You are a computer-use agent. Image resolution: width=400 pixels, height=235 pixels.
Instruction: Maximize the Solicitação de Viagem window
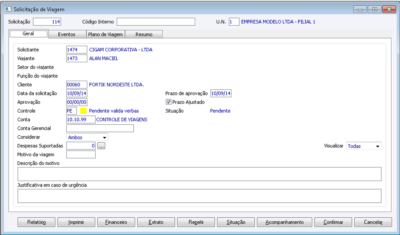tap(375, 10)
